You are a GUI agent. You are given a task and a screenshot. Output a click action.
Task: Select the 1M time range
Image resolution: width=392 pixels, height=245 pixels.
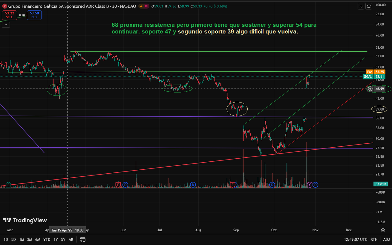[21, 239]
